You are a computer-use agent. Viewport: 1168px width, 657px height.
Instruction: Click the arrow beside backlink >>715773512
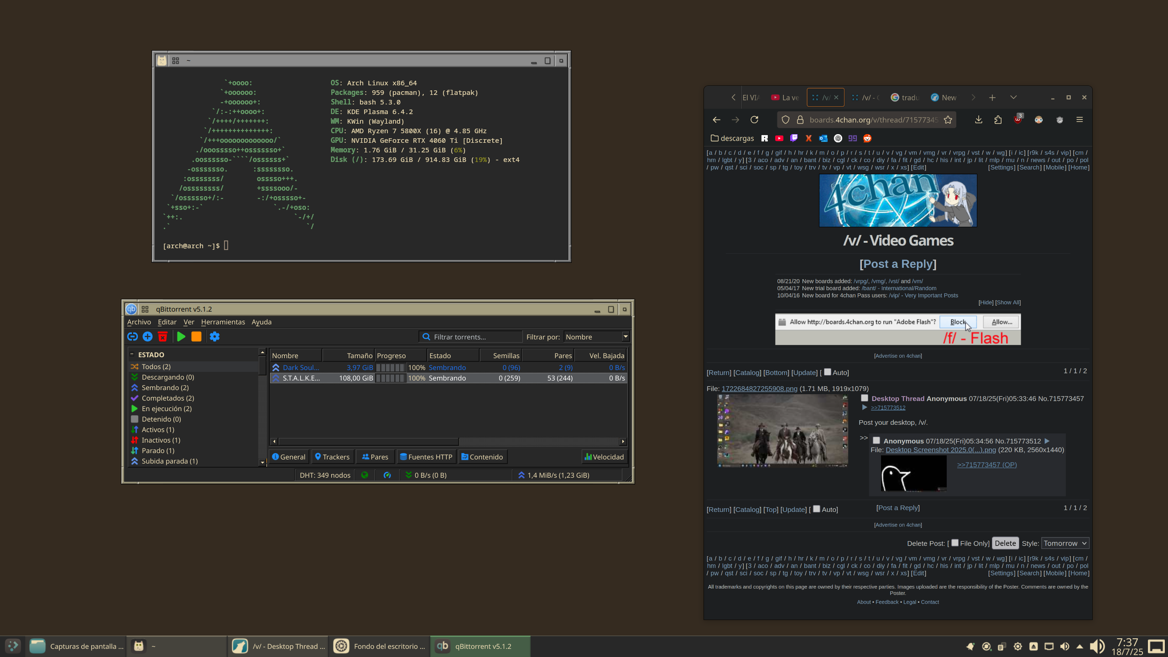[864, 407]
